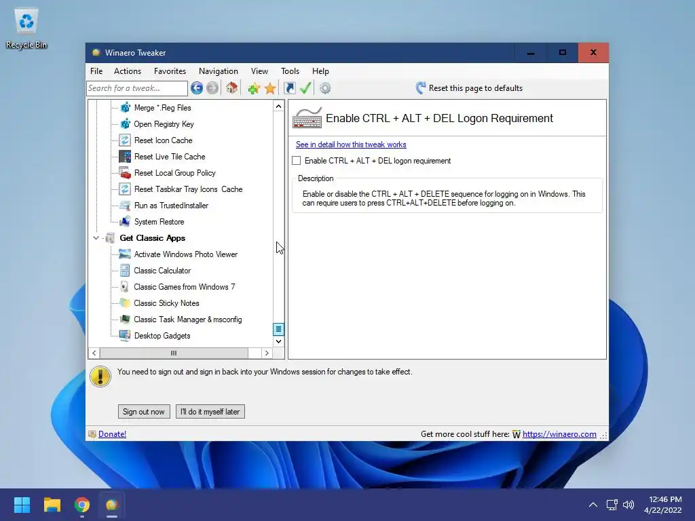Click the Merge *.Reg Files icon
Image resolution: width=695 pixels, height=521 pixels.
[x=126, y=108]
